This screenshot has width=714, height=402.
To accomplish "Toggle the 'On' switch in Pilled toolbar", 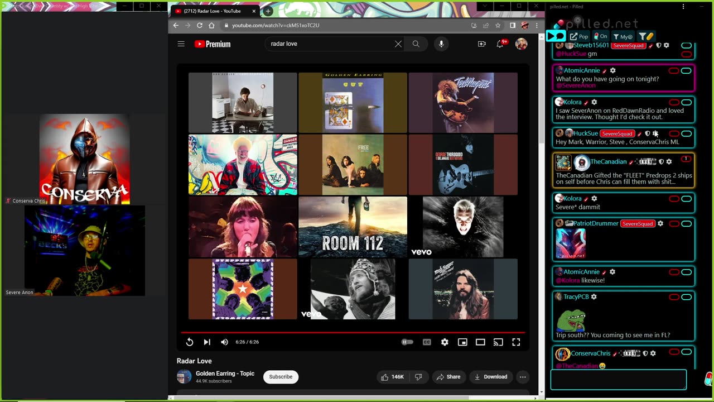I will click(x=600, y=36).
